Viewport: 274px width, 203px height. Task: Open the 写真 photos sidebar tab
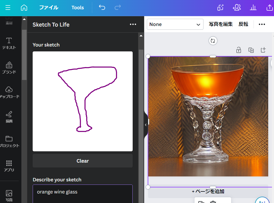(9, 196)
